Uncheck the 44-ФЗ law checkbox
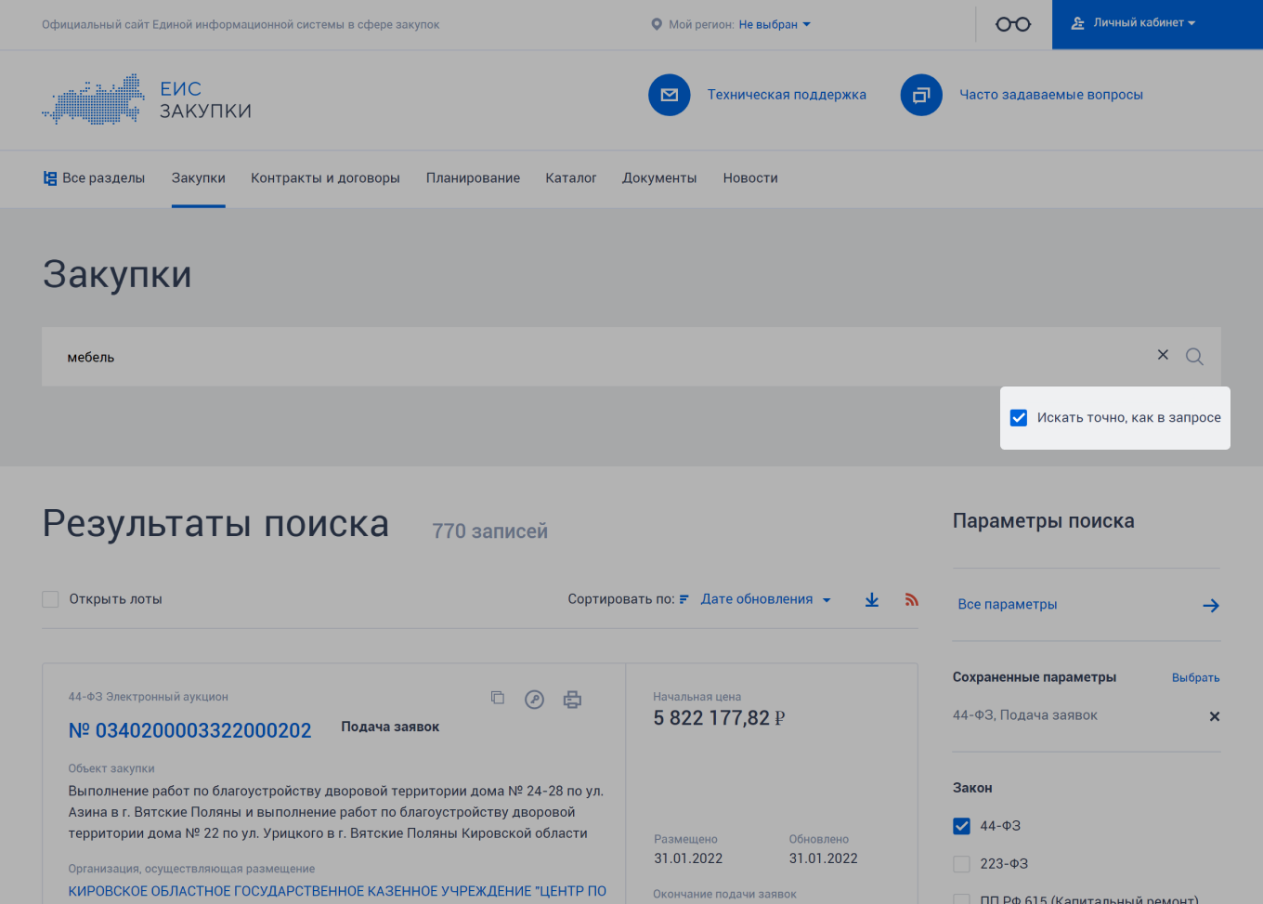This screenshot has width=1263, height=904. (x=961, y=826)
